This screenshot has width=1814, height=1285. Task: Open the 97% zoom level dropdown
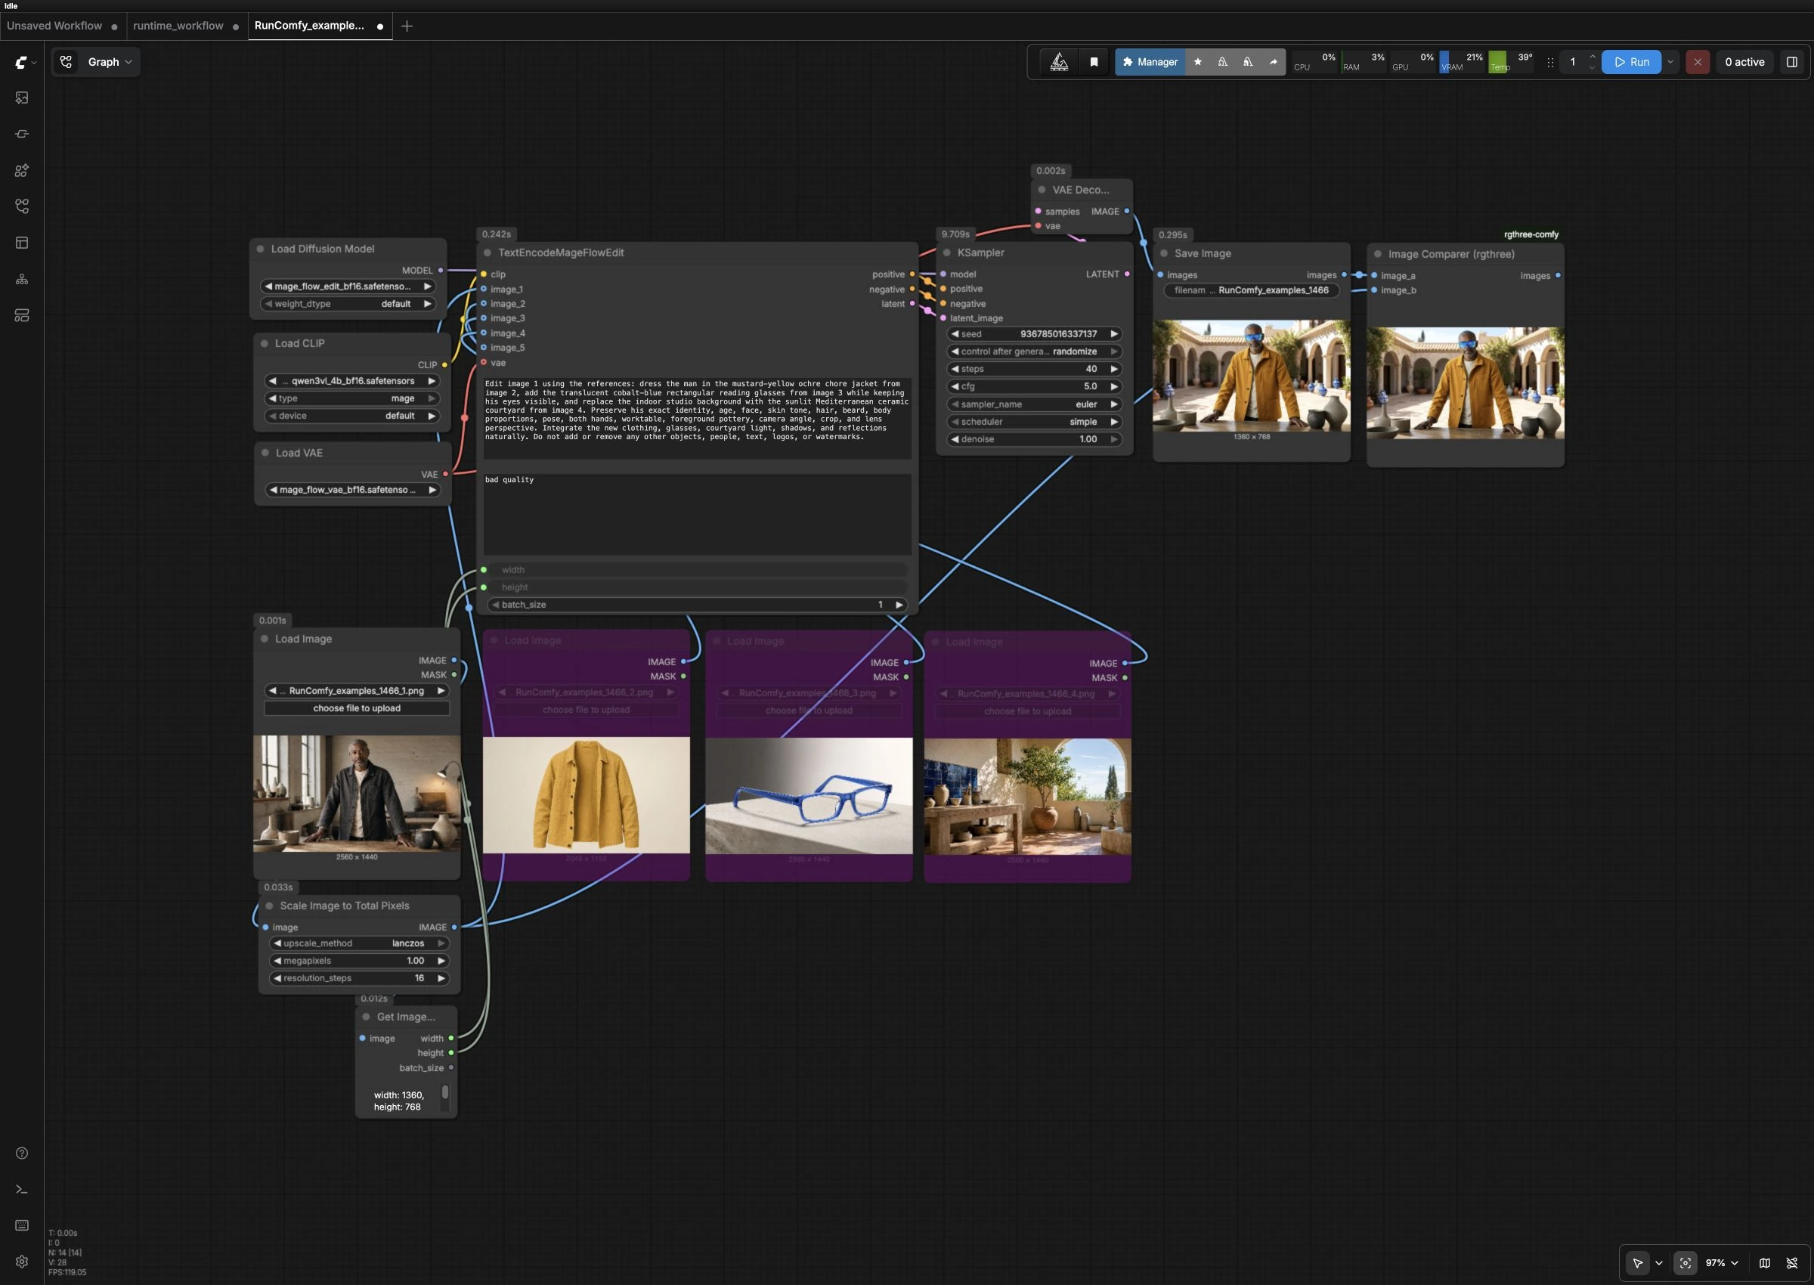tap(1722, 1263)
